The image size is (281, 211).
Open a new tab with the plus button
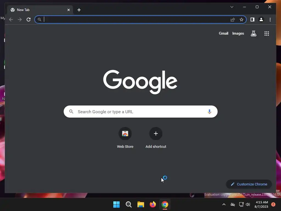[79, 10]
